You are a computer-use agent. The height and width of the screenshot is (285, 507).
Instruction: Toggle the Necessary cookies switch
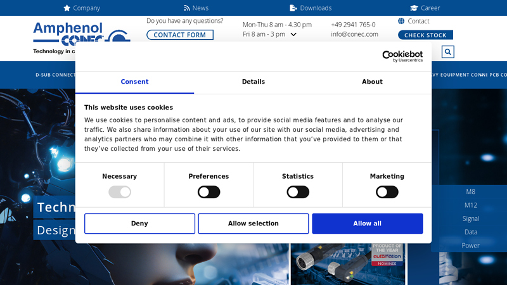[x=120, y=192]
